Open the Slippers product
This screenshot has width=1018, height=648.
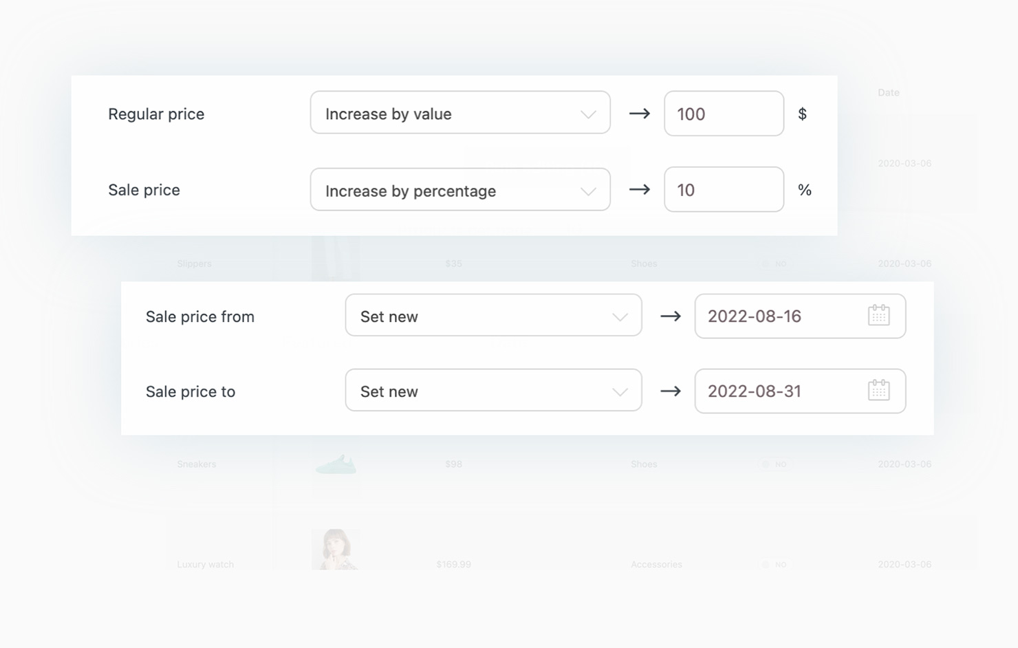(x=194, y=263)
